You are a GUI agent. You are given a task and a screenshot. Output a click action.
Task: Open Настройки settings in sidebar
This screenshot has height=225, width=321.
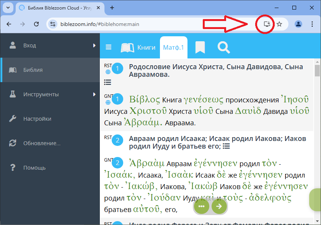pyautogui.click(x=50, y=119)
